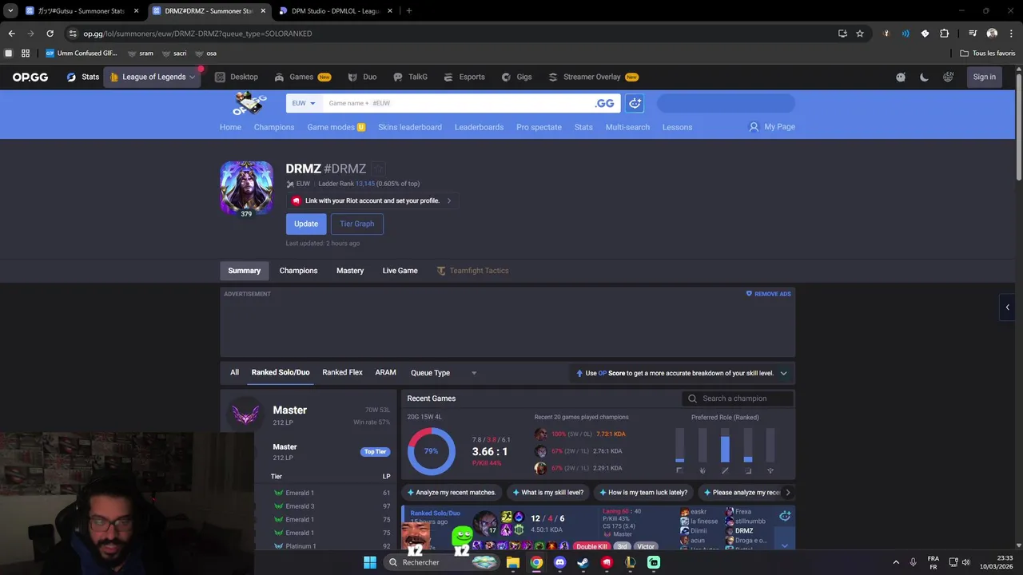
Task: Open Skins leaderboard page
Action: [x=410, y=127]
